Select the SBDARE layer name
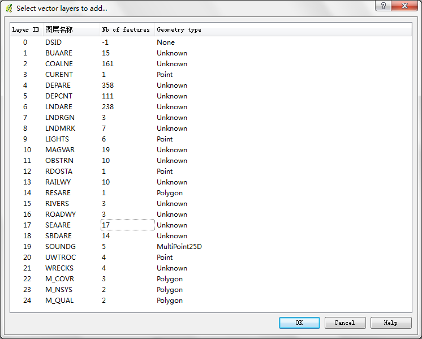Viewport: 422px width, 339px height. (58, 236)
